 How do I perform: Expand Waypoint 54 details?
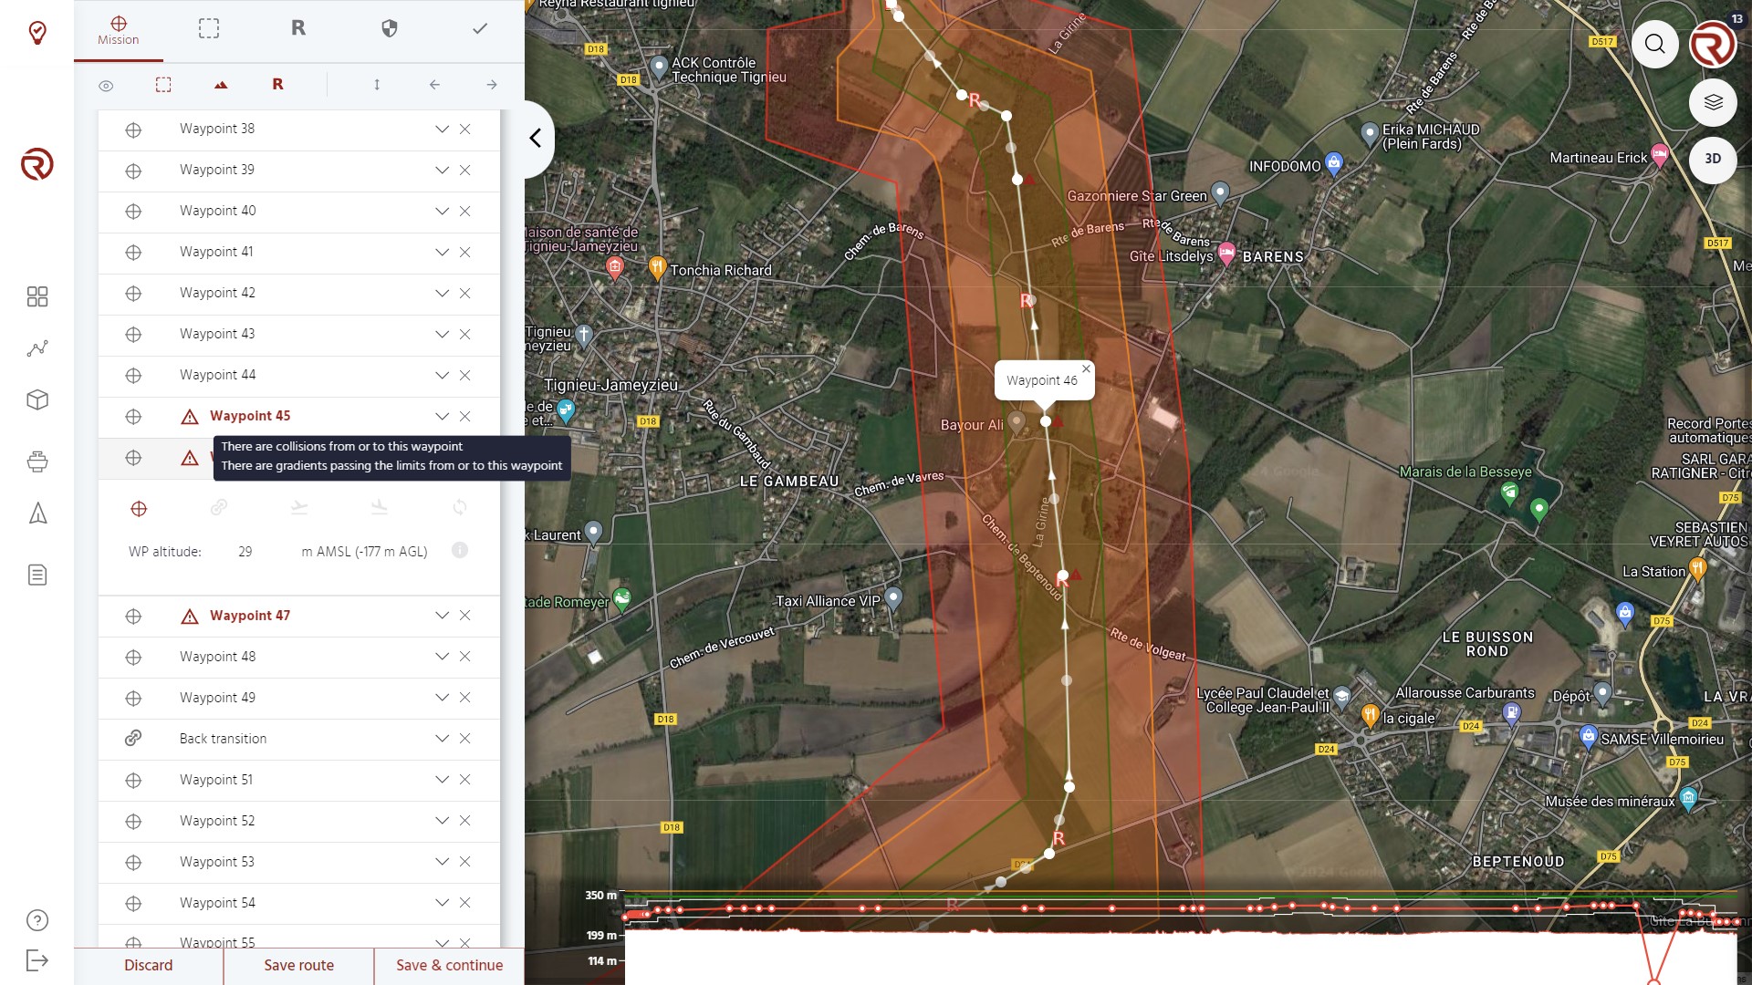(x=442, y=903)
